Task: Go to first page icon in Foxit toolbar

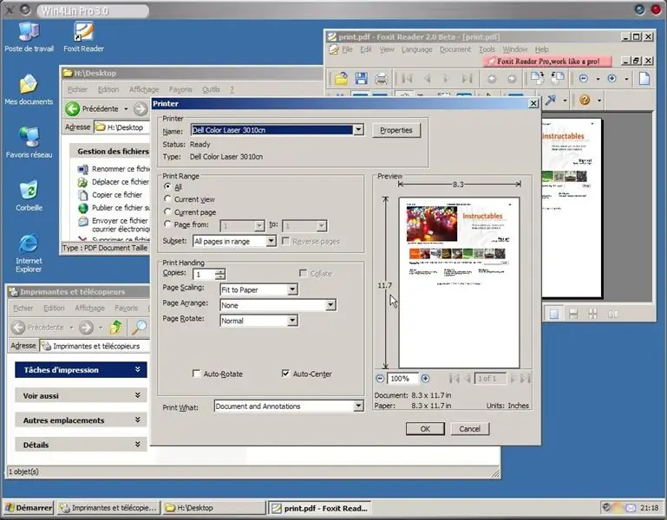Action: (x=407, y=78)
